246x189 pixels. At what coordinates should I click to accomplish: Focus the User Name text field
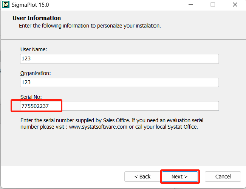(119, 59)
